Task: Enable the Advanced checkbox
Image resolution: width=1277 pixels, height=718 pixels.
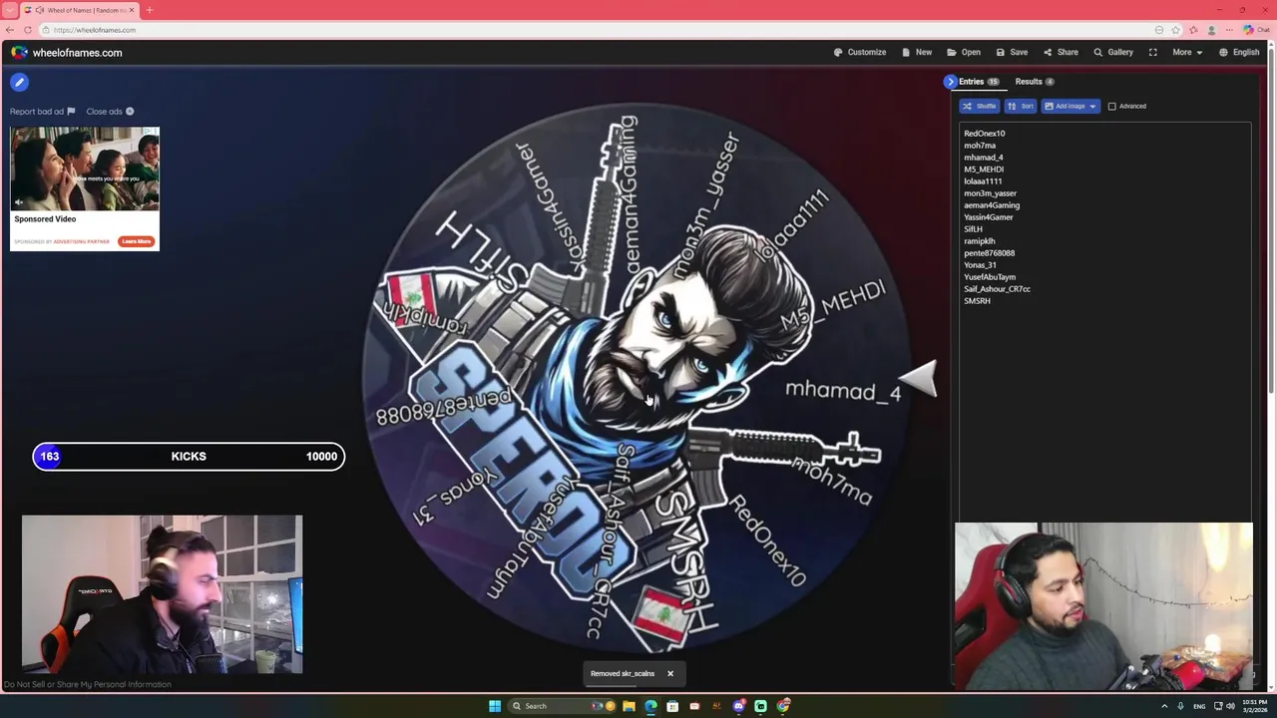Action: click(x=1112, y=107)
